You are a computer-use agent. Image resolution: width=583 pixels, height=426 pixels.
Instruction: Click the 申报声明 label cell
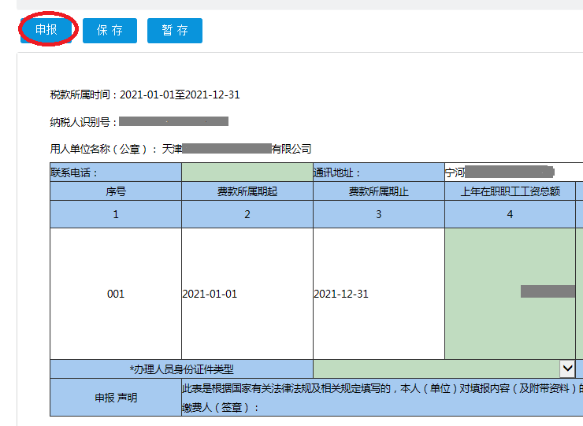click(116, 398)
